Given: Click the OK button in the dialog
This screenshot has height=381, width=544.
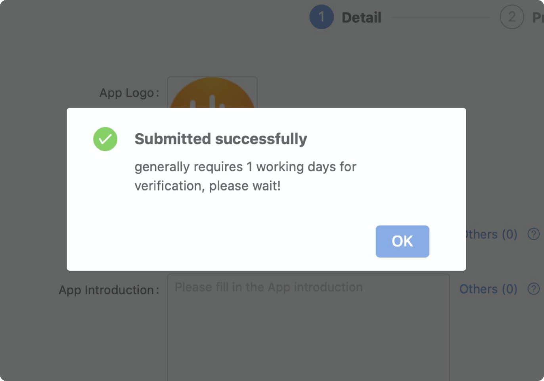Looking at the screenshot, I should [402, 241].
